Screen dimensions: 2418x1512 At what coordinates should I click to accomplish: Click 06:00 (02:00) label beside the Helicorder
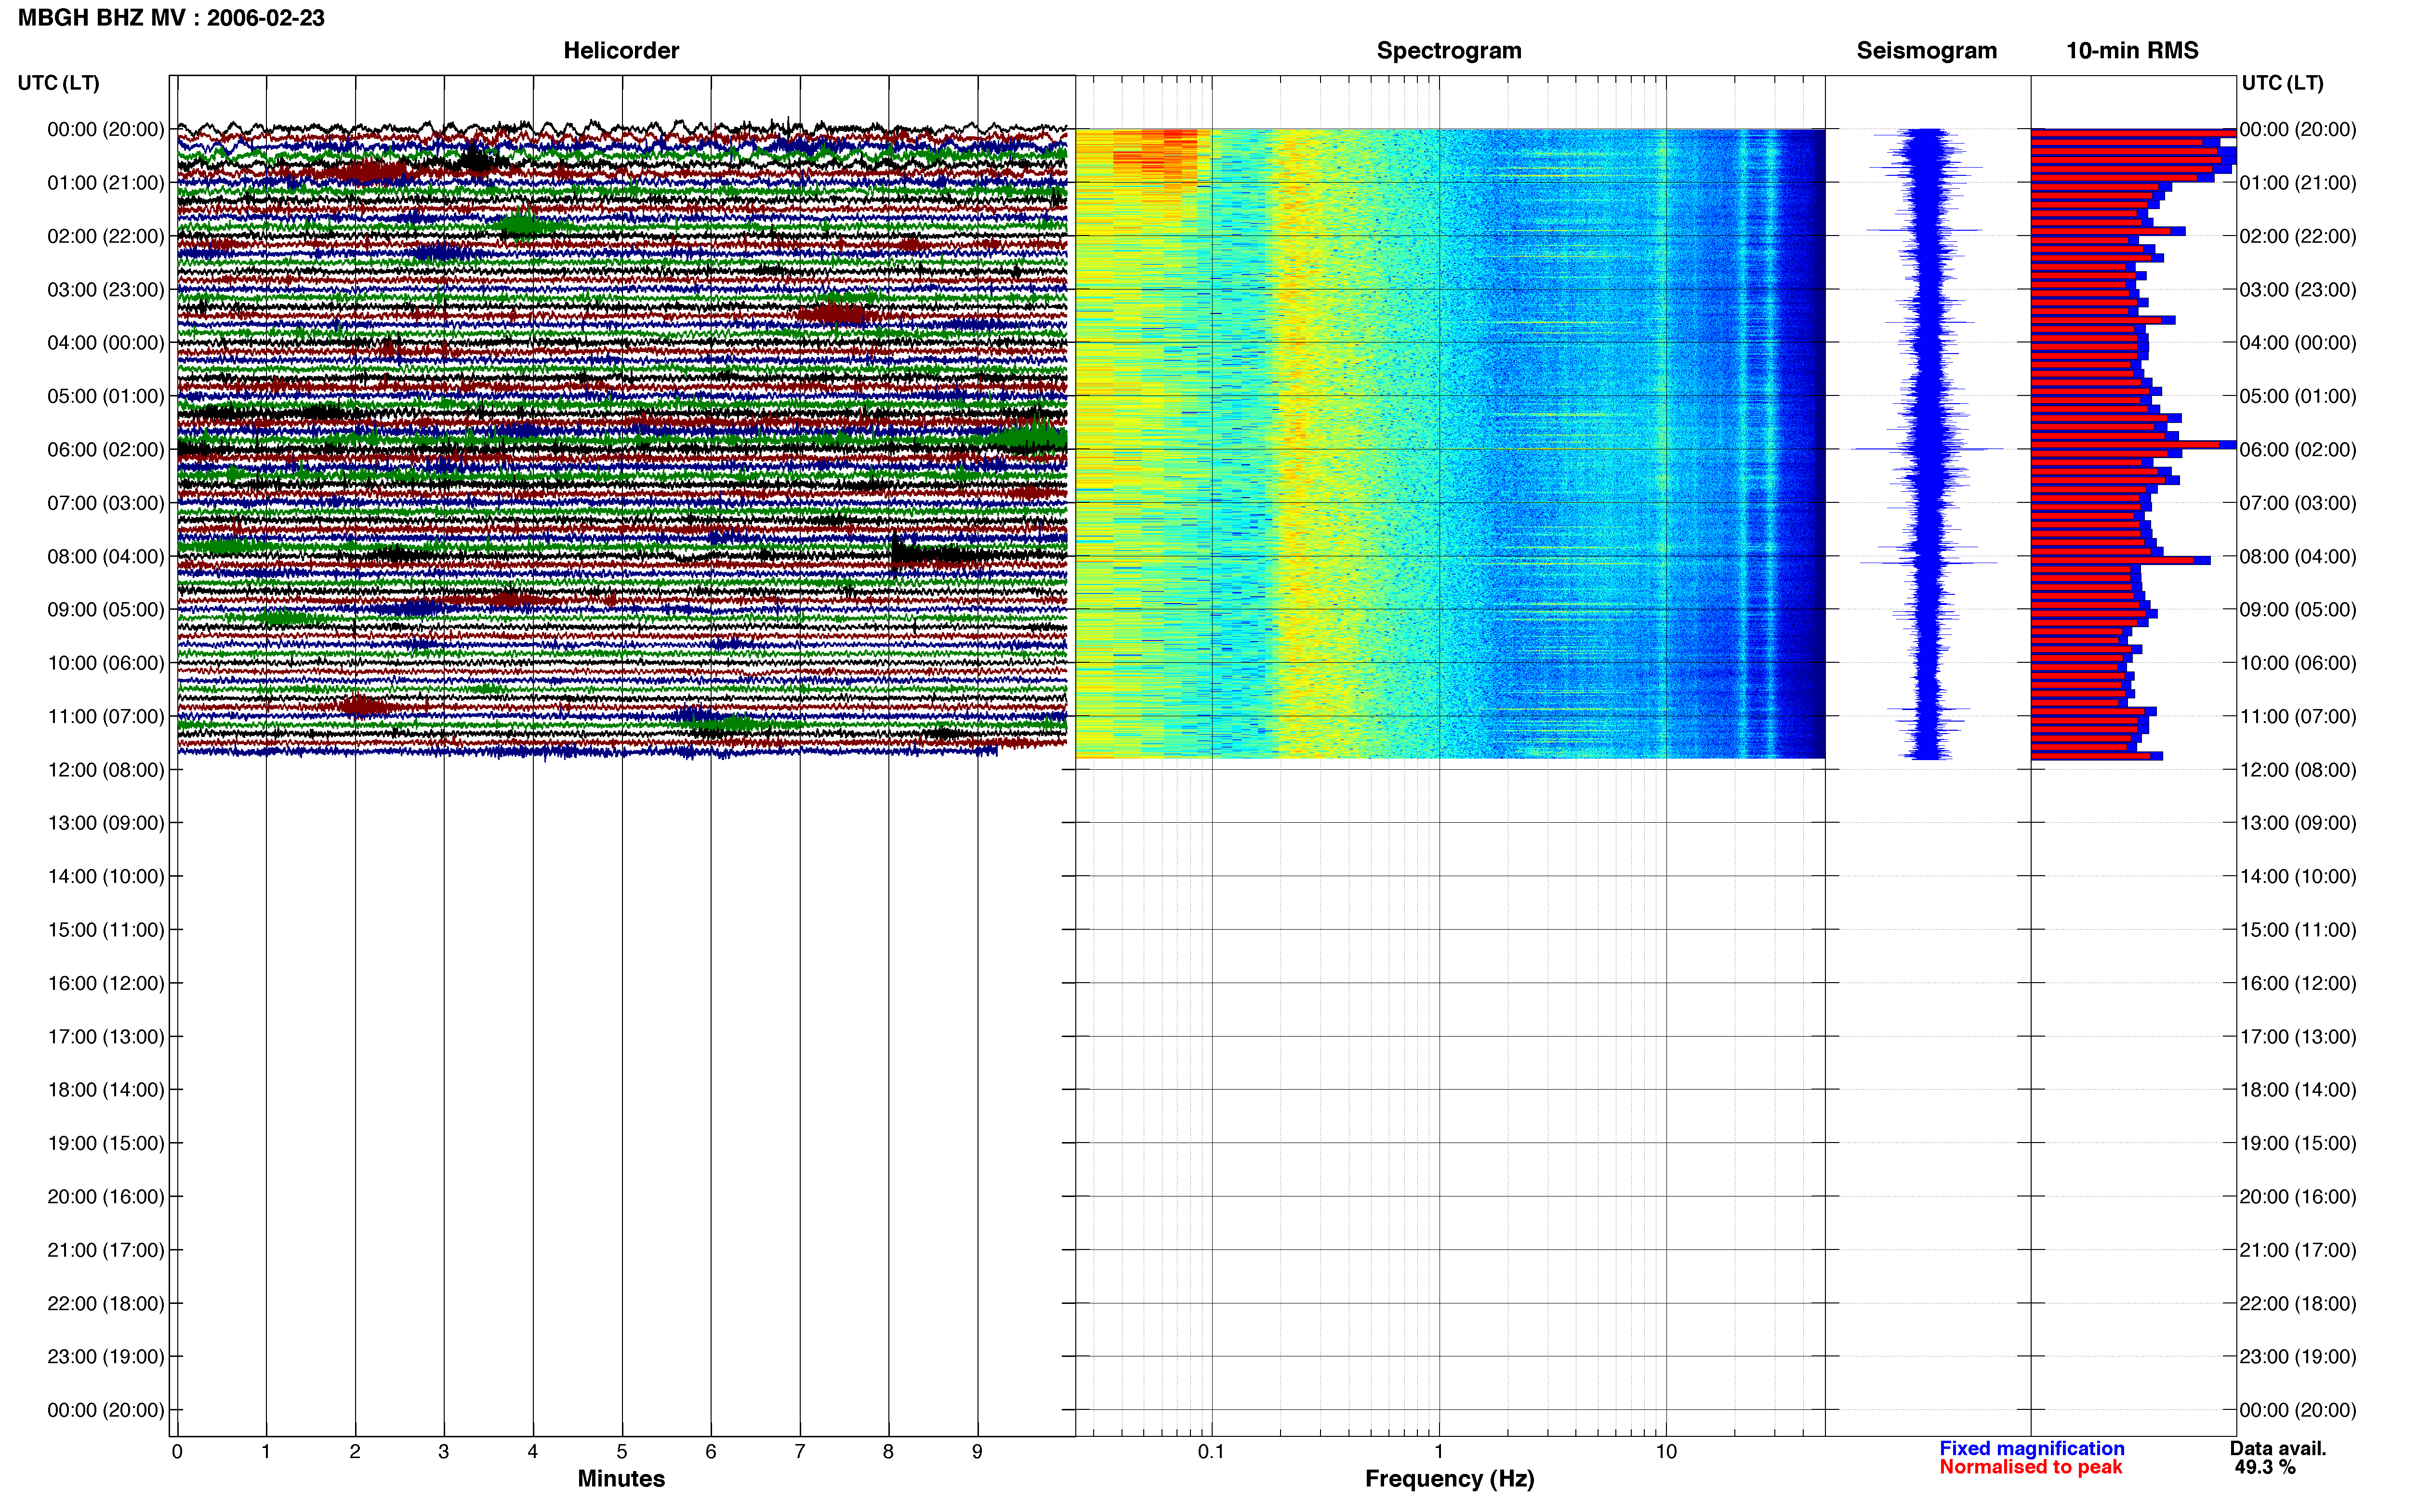coord(106,450)
